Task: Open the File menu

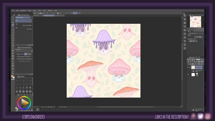Action: (x=13, y=10)
